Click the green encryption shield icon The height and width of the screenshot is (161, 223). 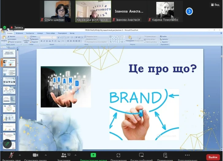(5, 27)
